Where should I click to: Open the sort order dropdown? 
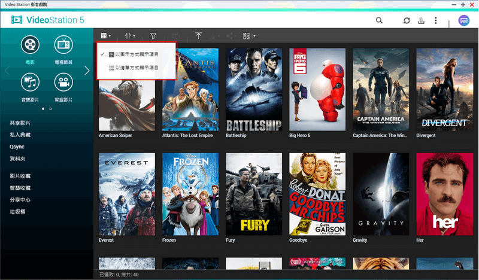click(x=130, y=36)
